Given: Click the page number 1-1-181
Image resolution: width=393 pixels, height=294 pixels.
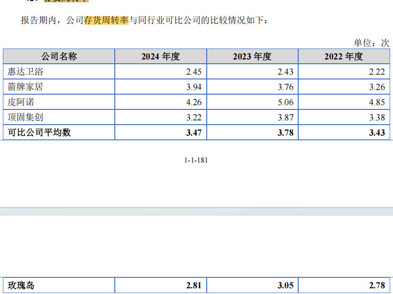Looking at the screenshot, I should click(x=196, y=160).
